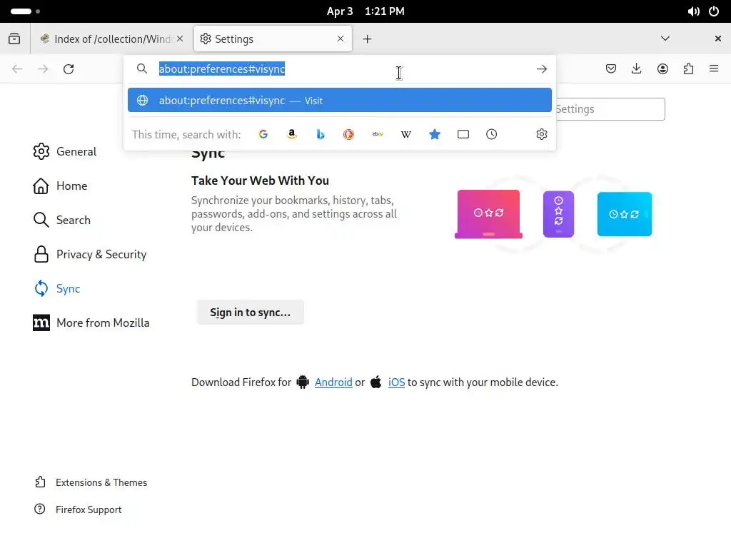The height and width of the screenshot is (548, 731).
Task: Open General settings category
Action: (65, 151)
